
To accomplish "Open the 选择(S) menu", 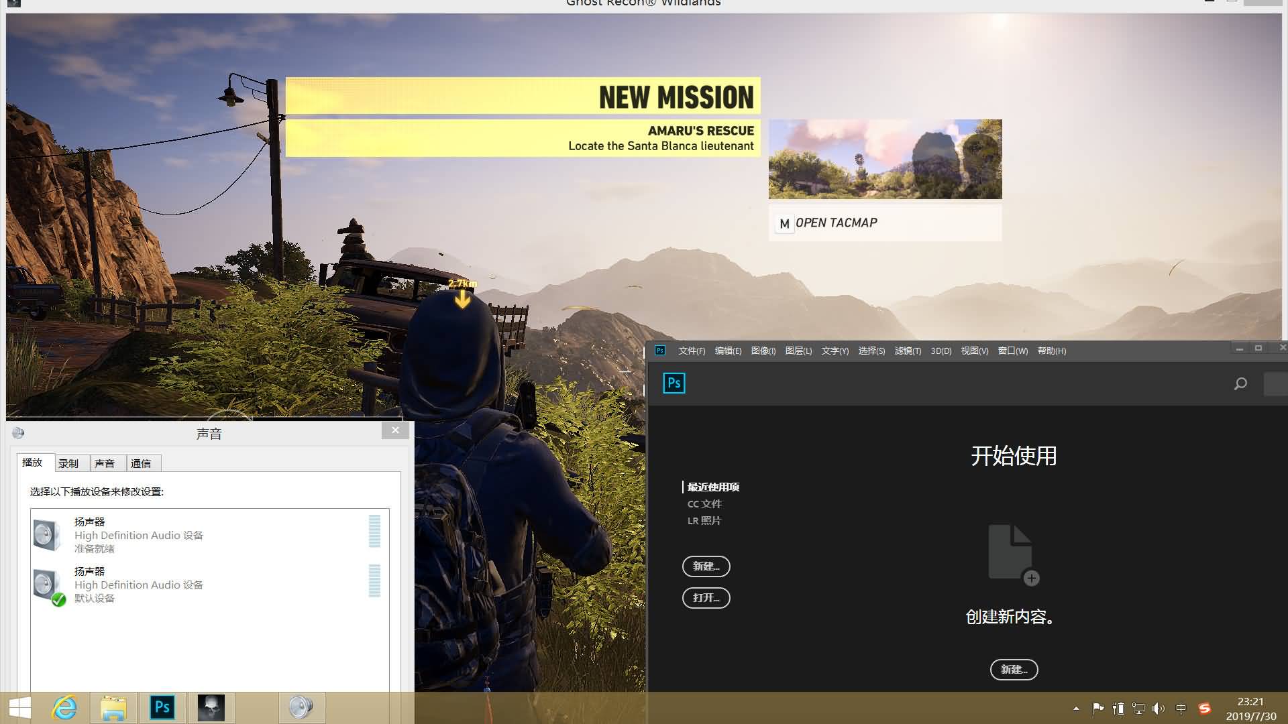I will 871,351.
